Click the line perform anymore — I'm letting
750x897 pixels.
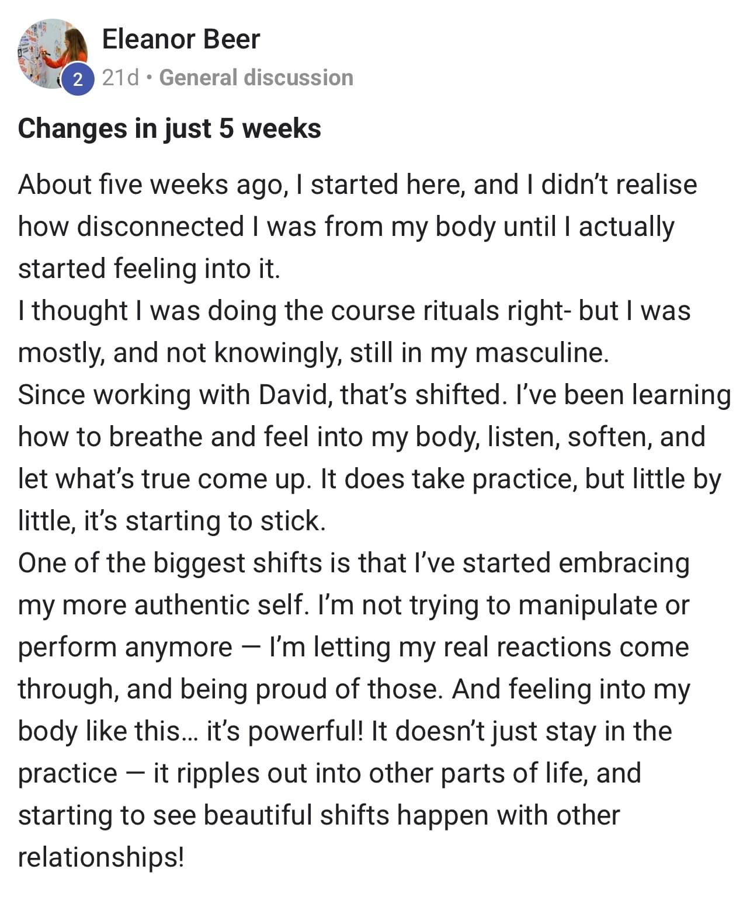353,647
